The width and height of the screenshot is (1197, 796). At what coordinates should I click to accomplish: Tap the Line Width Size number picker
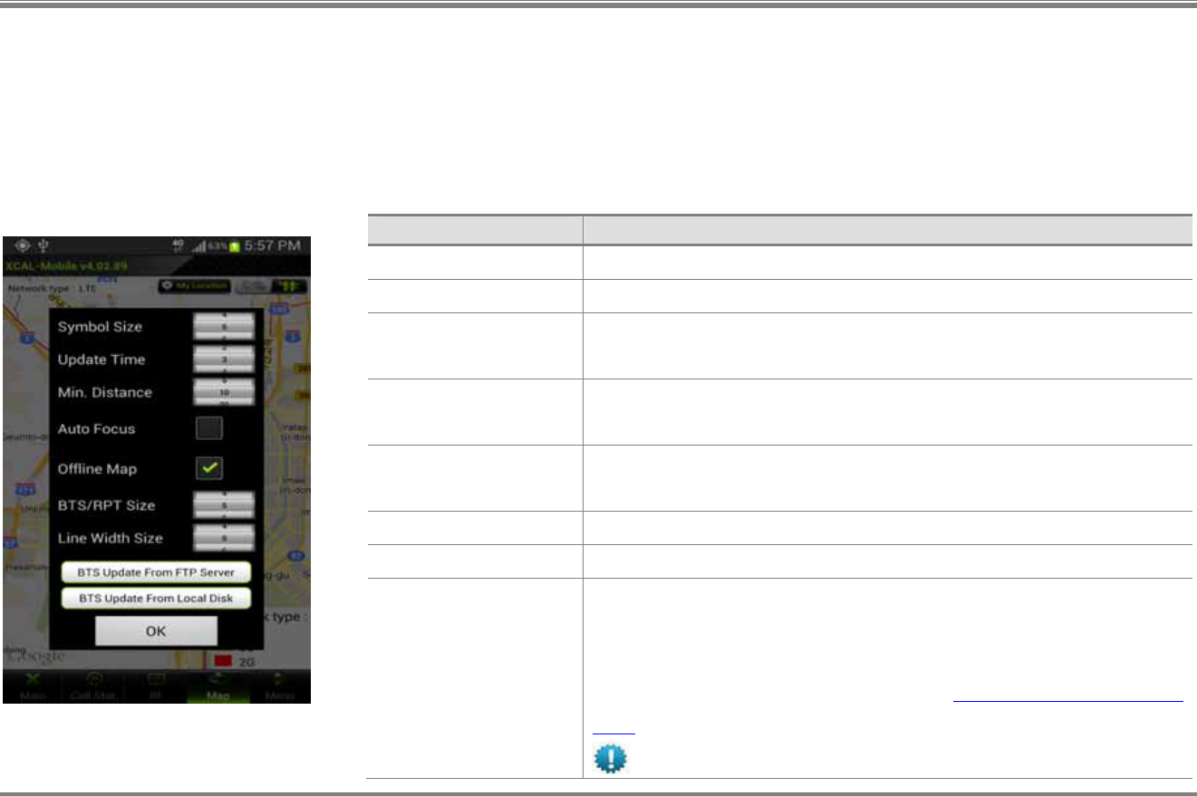point(225,537)
